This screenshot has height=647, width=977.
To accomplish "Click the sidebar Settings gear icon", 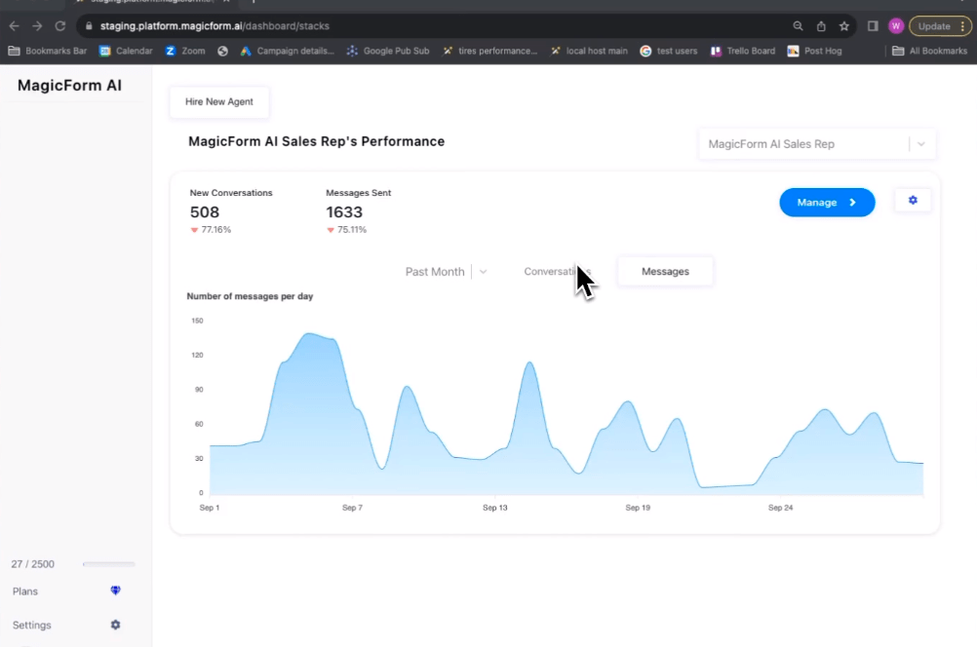I will point(115,625).
